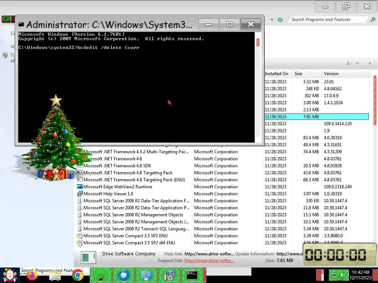This screenshot has width=378, height=283.
Task: Sort programs by the Version column
Action: pyautogui.click(x=345, y=74)
